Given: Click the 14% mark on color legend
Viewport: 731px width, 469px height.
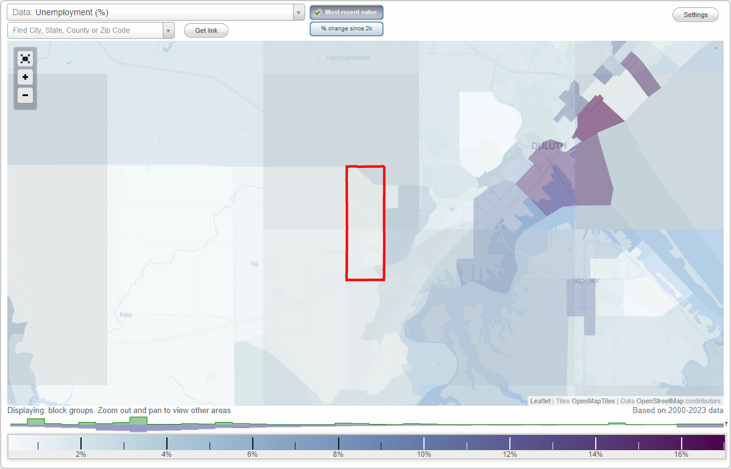Looking at the screenshot, I should (x=595, y=454).
